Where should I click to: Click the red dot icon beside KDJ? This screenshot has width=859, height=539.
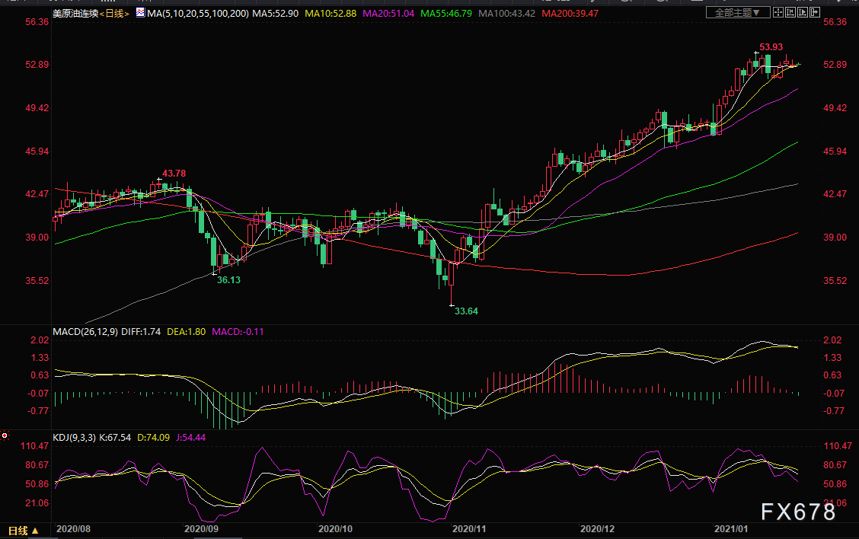click(5, 435)
